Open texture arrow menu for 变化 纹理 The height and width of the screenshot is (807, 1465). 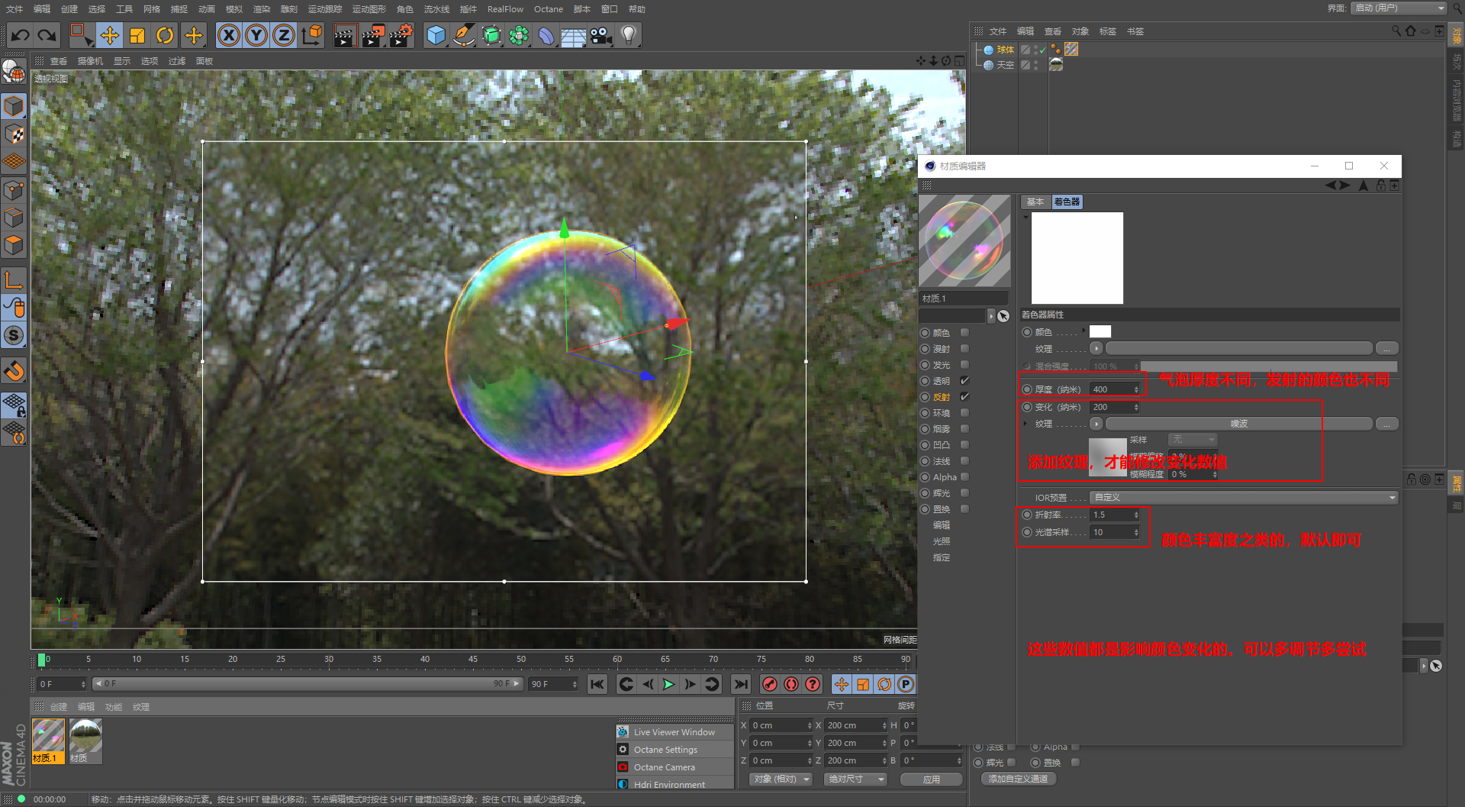[x=1096, y=424]
